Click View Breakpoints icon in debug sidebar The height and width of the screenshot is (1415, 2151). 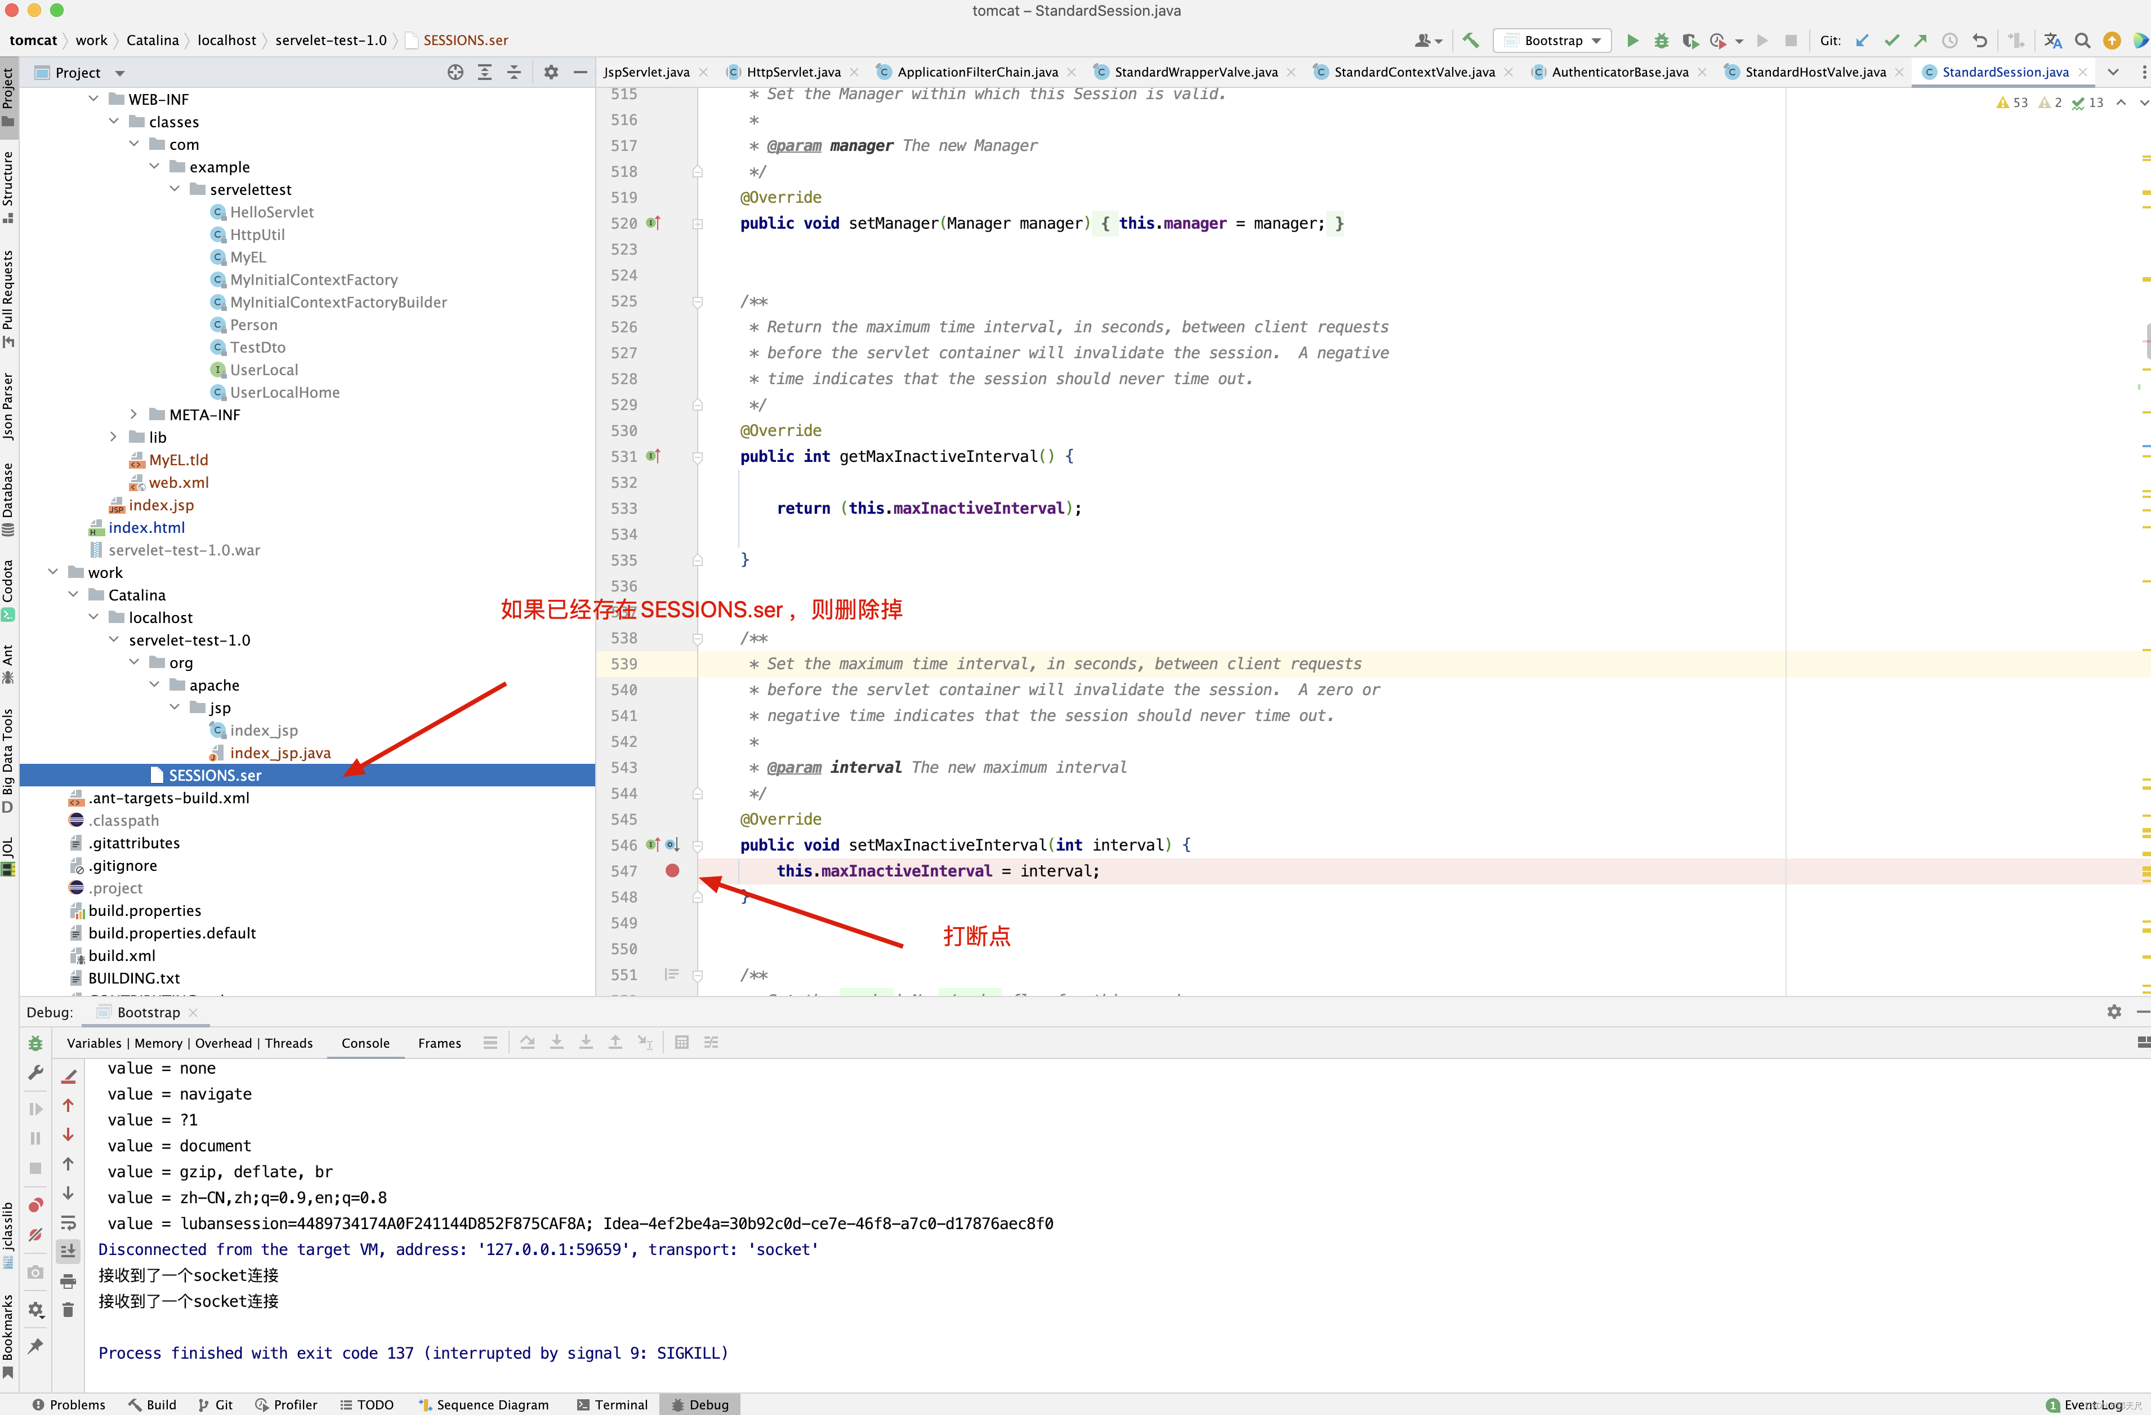tap(35, 1205)
